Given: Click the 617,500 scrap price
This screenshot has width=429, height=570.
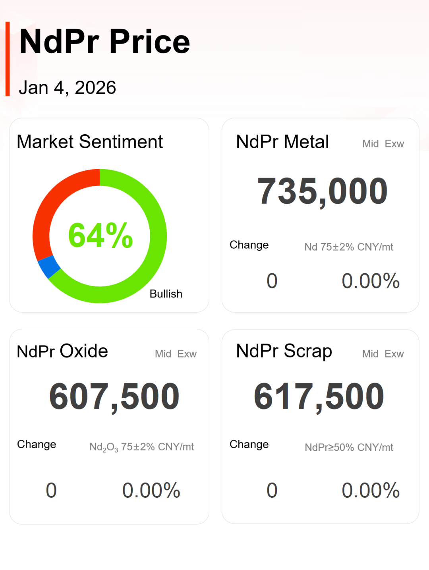Looking at the screenshot, I should (x=319, y=396).
